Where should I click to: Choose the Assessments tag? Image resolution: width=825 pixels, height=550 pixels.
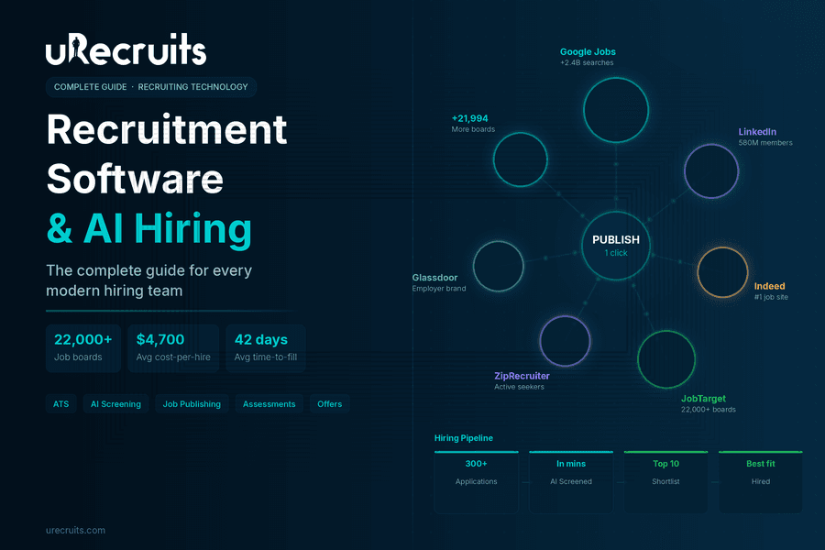coord(269,403)
